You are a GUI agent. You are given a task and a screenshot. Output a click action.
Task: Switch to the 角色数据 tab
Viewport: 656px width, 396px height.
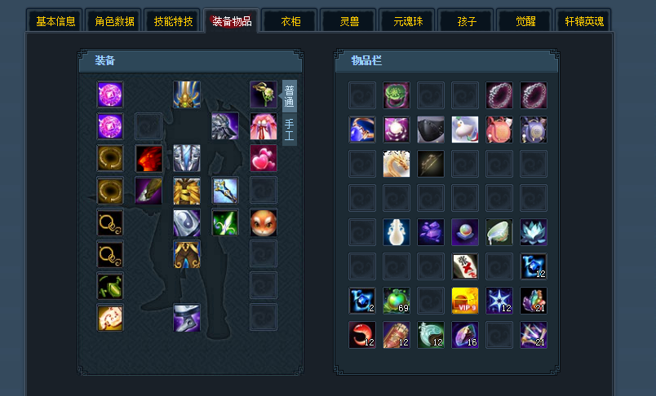pyautogui.click(x=114, y=21)
